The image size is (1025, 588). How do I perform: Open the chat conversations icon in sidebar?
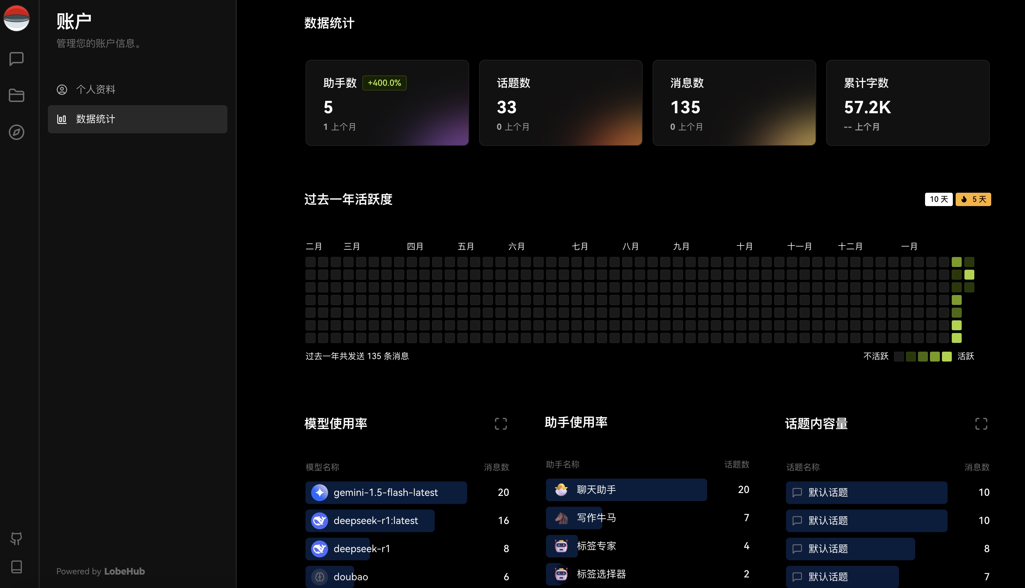[17, 59]
